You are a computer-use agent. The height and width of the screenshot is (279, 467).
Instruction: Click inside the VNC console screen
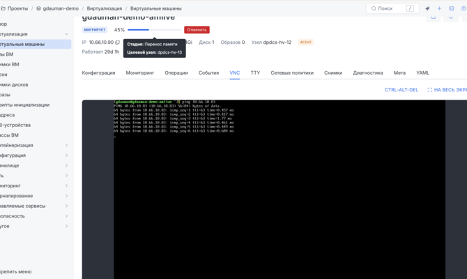(x=280, y=189)
